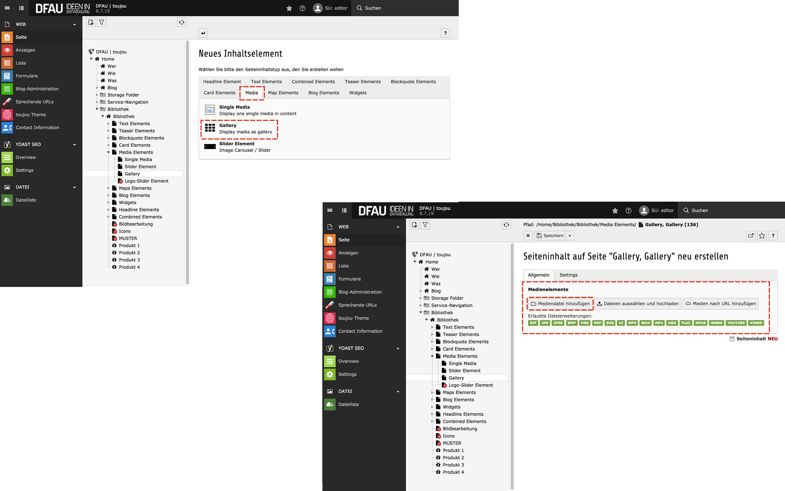Open the Speichern dropdown arrow
The image size is (785, 491).
[570, 235]
